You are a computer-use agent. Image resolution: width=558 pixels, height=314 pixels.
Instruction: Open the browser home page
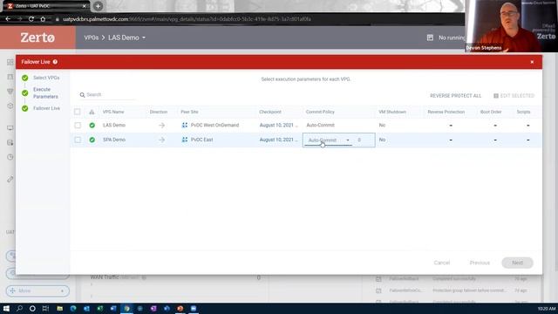[43, 19]
